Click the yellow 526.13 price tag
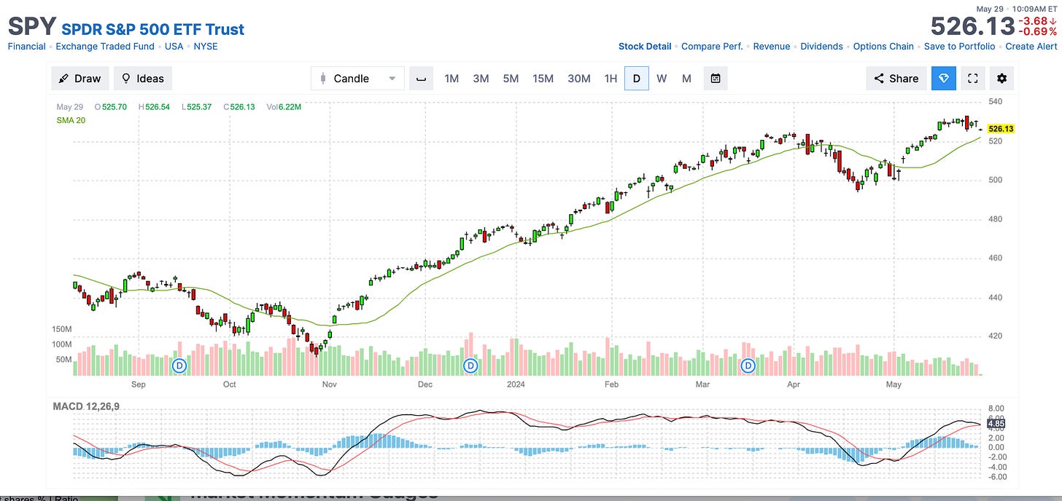This screenshot has width=1062, height=501. 1001,129
